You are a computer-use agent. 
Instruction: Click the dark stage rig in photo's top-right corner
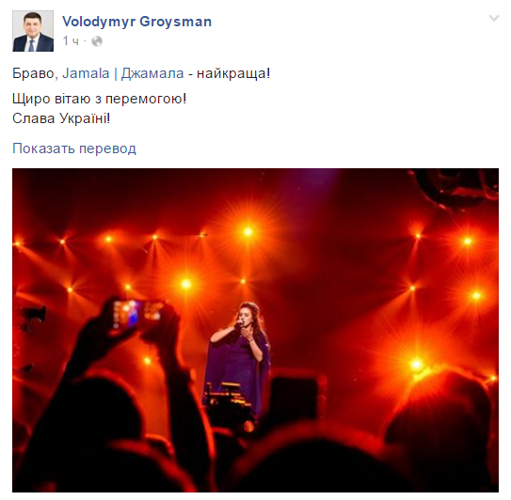[459, 186]
